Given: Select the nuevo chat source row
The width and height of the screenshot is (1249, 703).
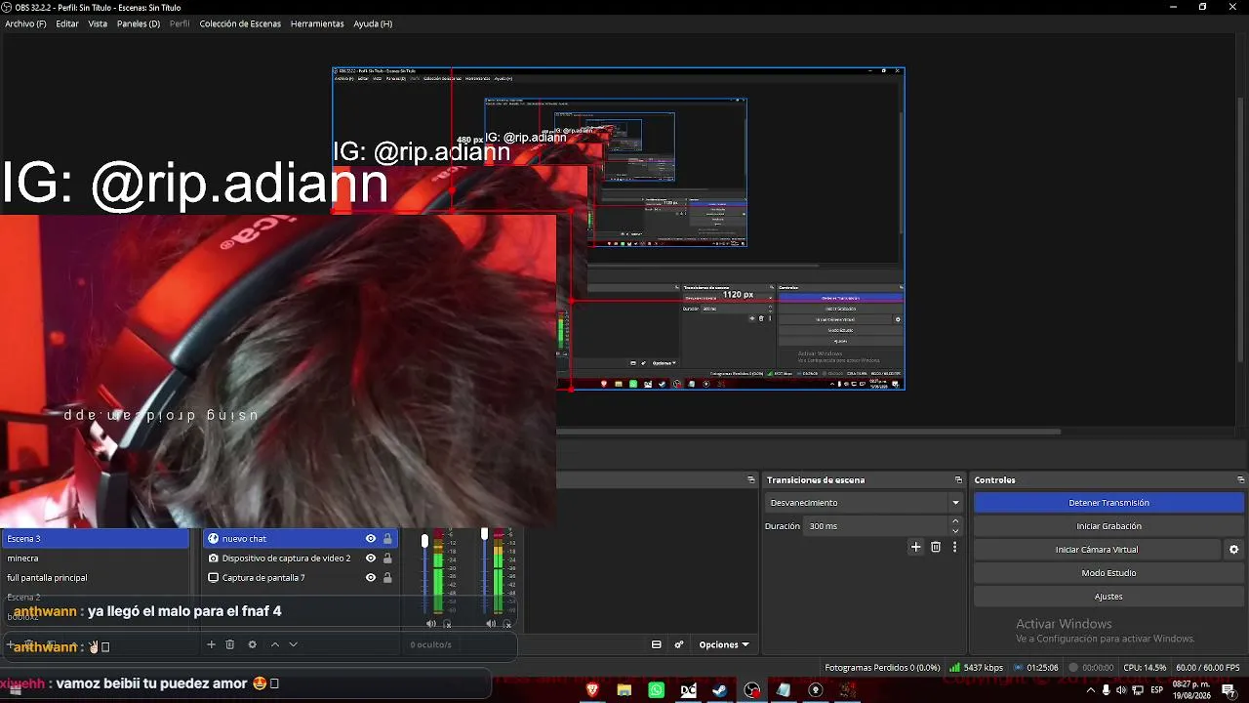Looking at the screenshot, I should pos(300,539).
